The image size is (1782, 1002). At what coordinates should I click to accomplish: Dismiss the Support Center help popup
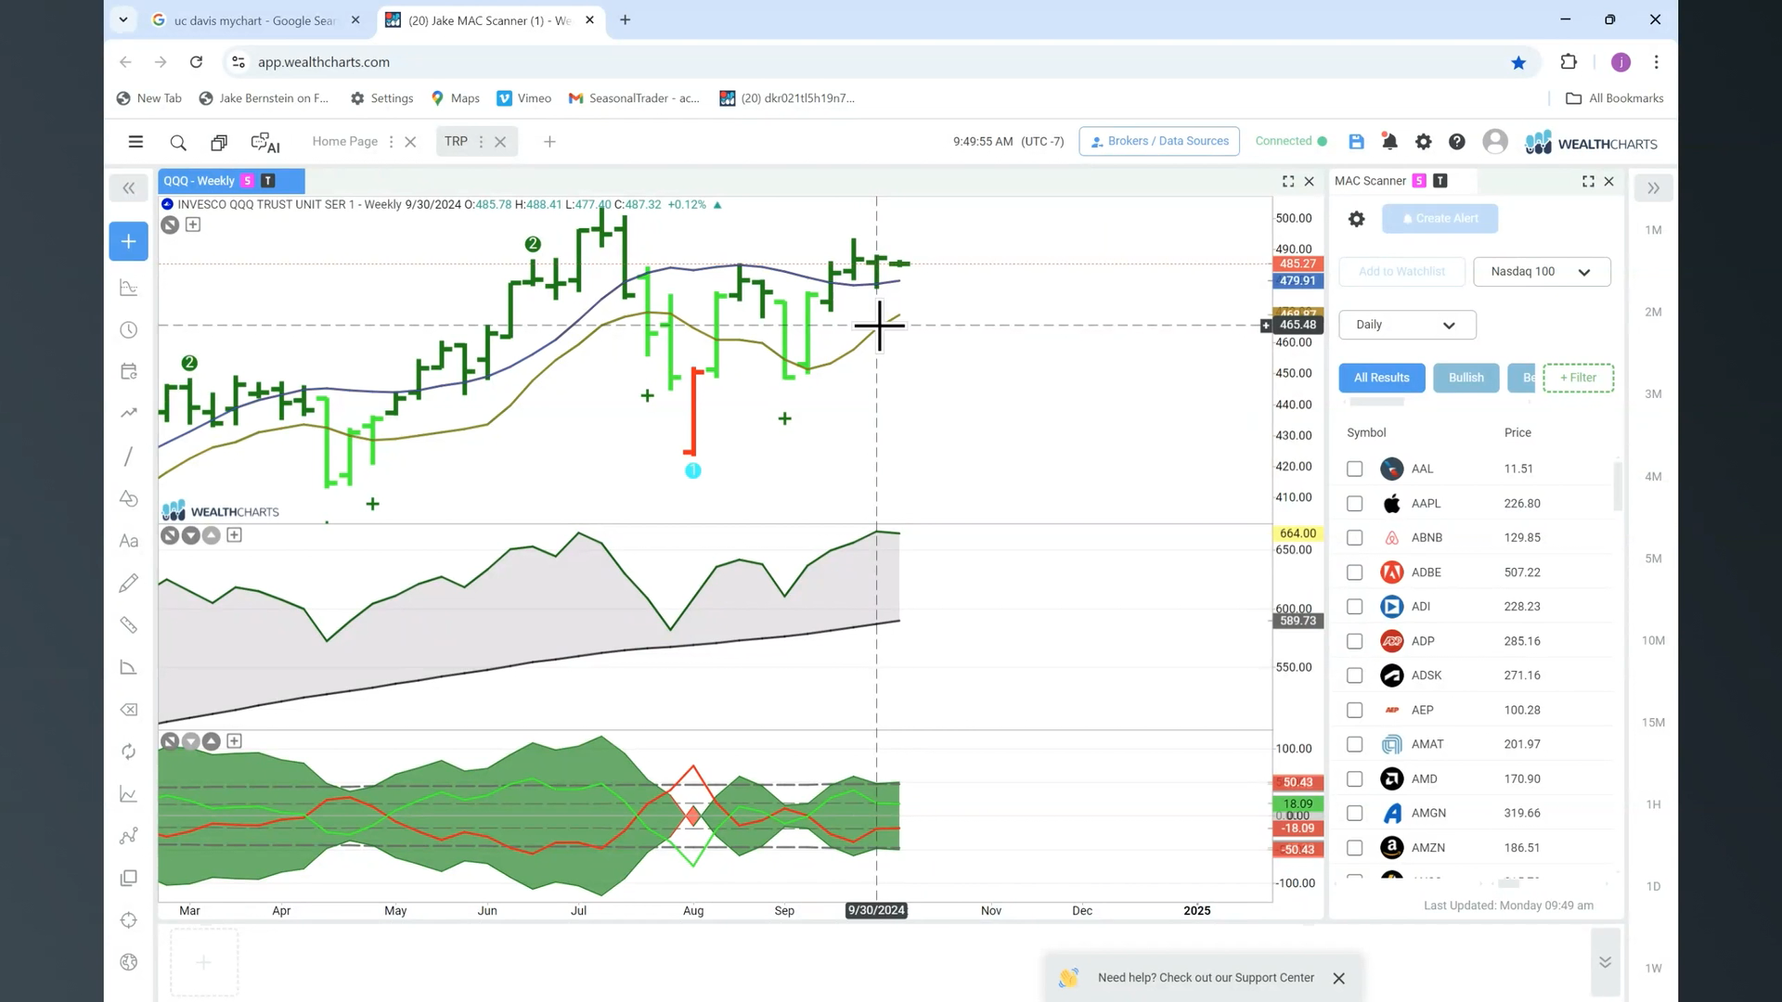pyautogui.click(x=1338, y=979)
